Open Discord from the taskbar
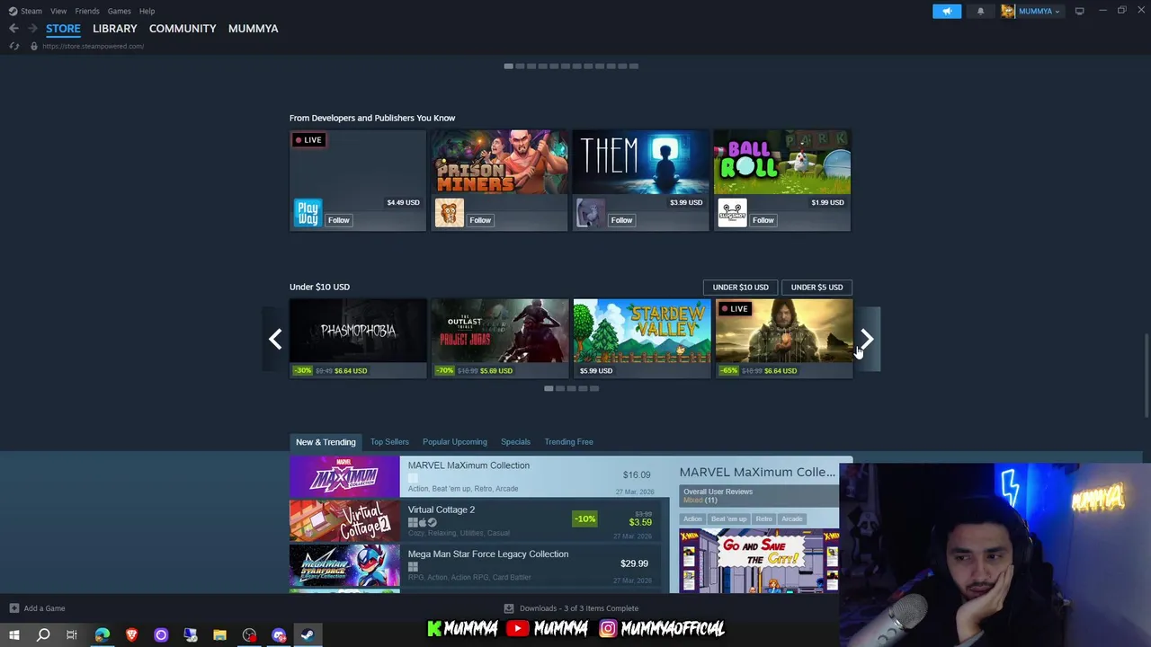This screenshot has height=647, width=1151. pos(279,635)
